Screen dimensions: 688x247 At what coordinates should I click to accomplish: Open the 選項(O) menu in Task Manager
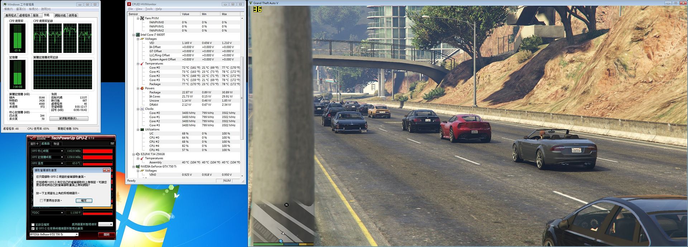21,9
